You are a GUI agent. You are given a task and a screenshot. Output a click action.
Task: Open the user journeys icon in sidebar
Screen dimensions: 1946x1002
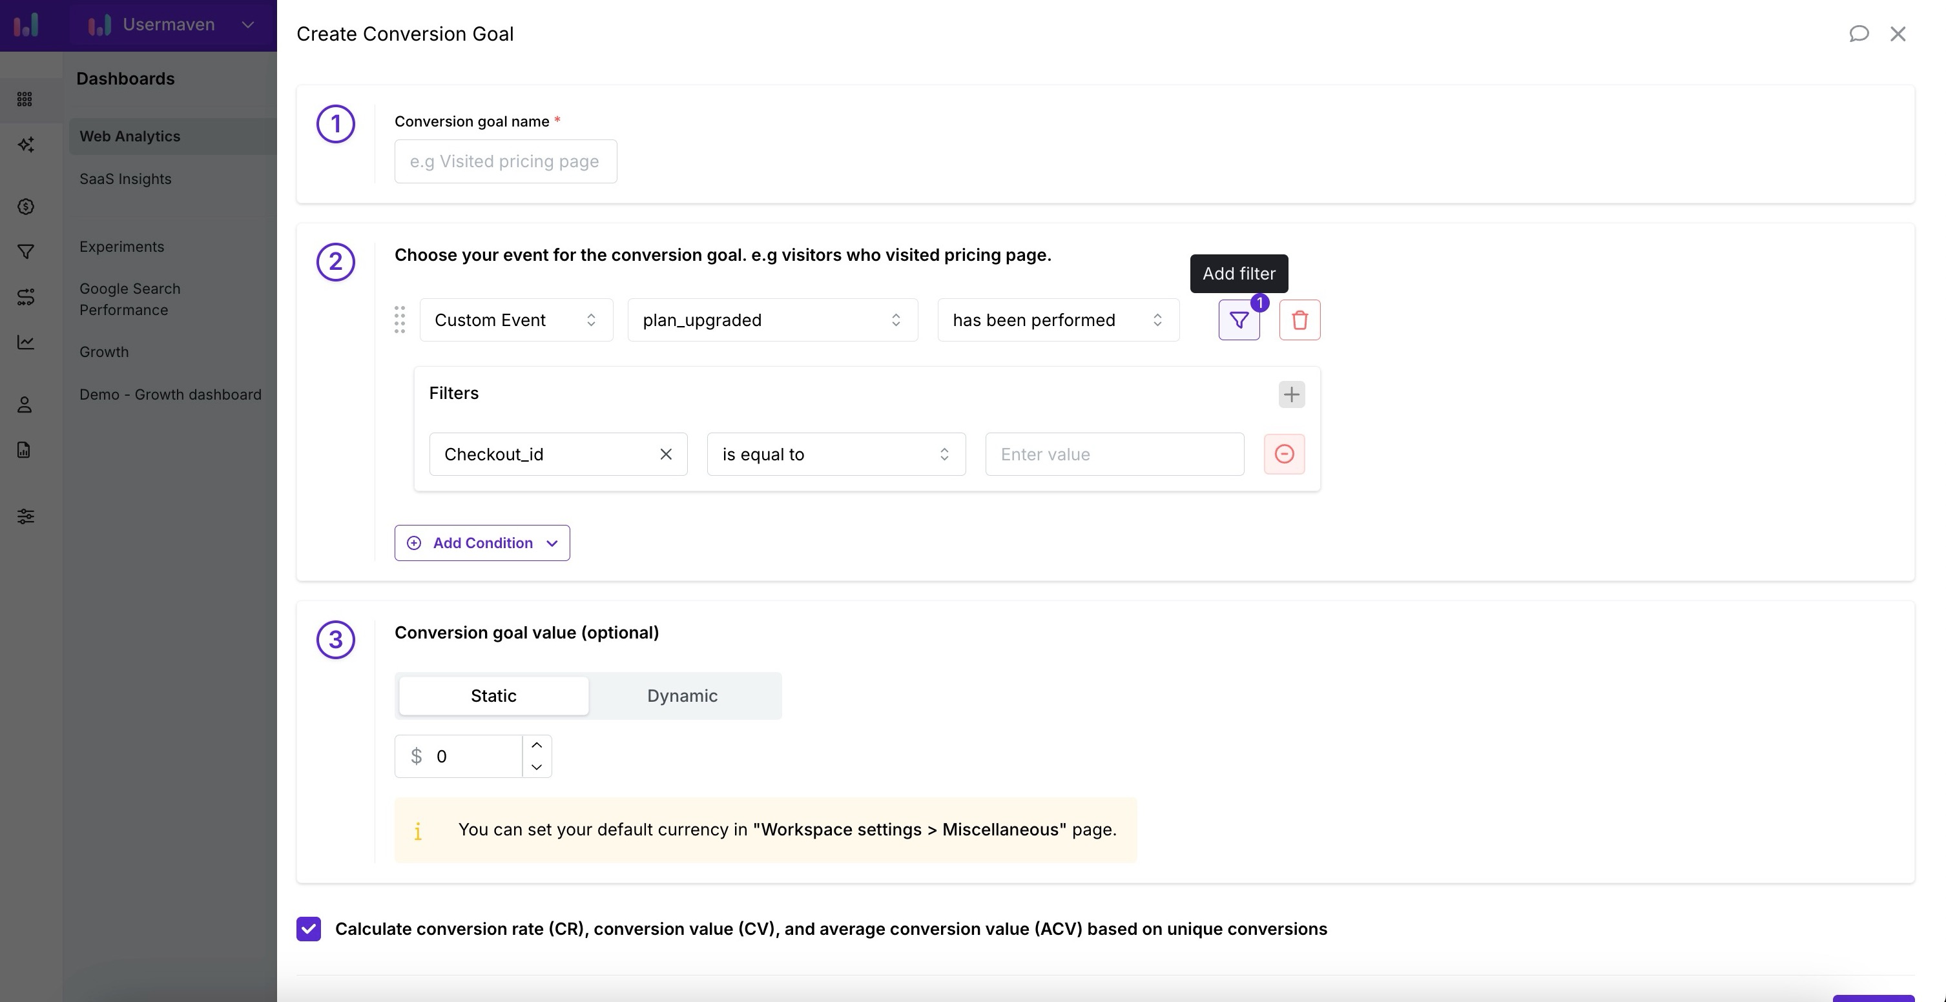click(25, 297)
